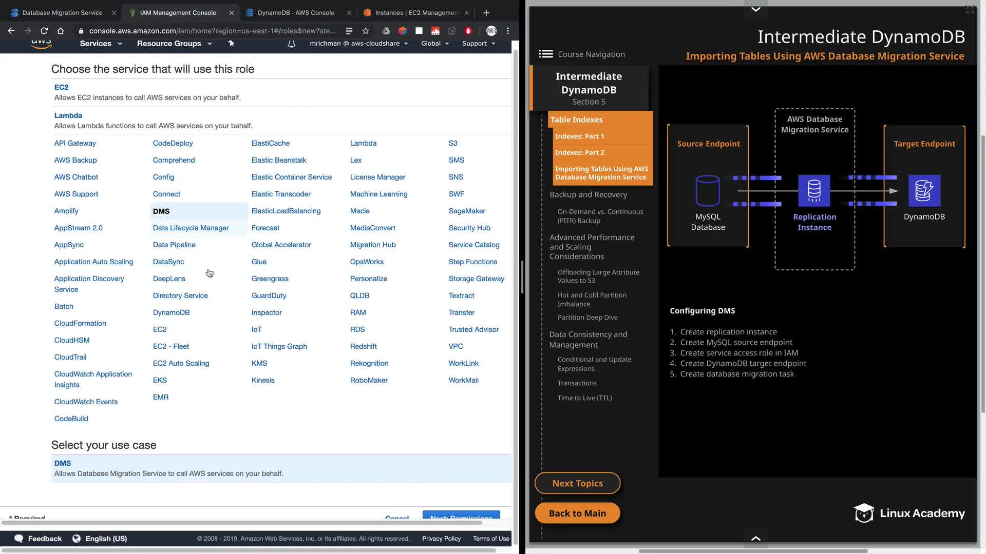Click the AWS notifications bell icon
Image resolution: width=986 pixels, height=554 pixels.
pos(291,44)
